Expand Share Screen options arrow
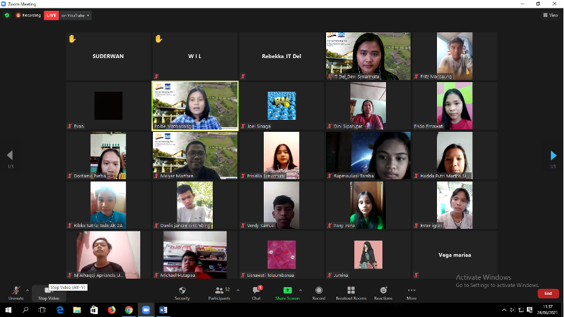Screen dimensions: 564x317 pyautogui.click(x=301, y=290)
